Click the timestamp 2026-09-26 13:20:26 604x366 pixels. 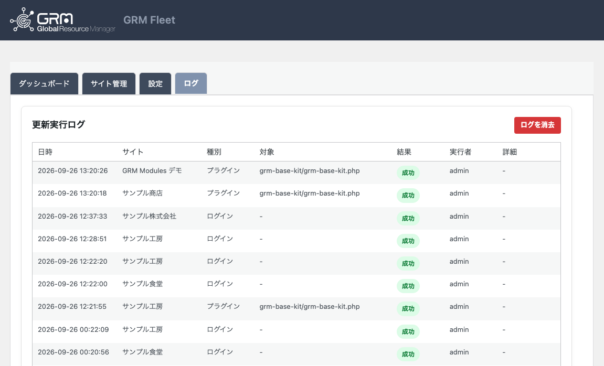(73, 171)
